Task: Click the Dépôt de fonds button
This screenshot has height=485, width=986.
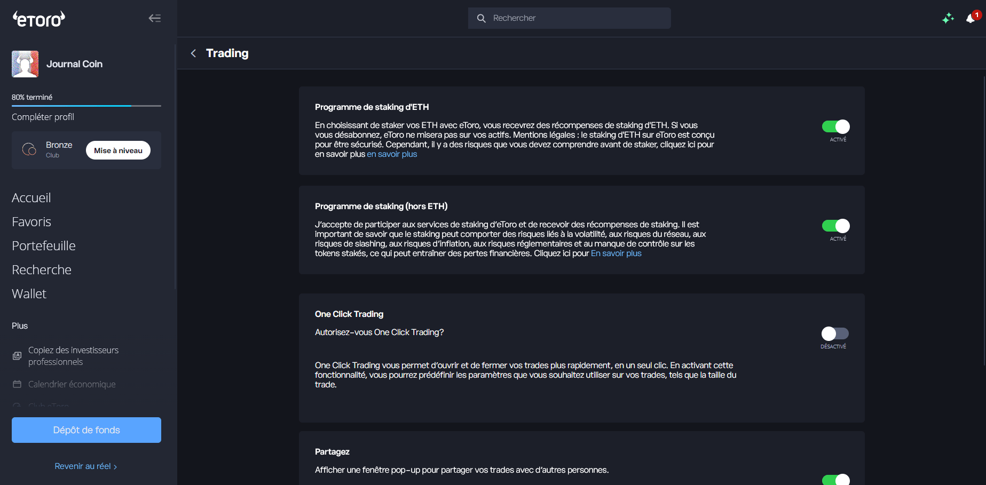Action: pos(86,430)
